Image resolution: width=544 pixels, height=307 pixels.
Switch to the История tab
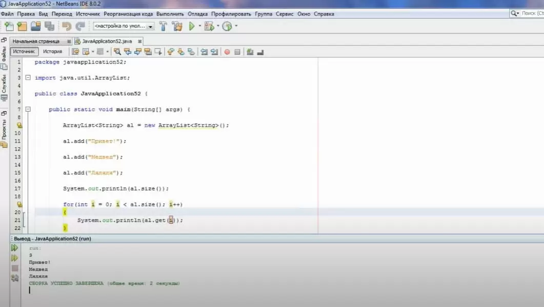[53, 51]
